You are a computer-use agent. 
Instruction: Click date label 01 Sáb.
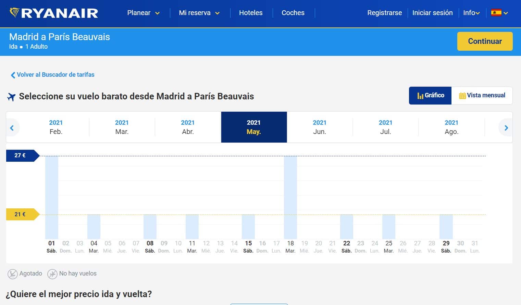pos(52,247)
